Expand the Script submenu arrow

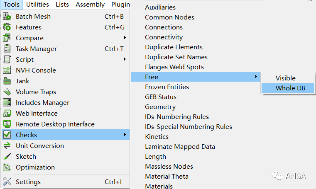tap(125, 59)
